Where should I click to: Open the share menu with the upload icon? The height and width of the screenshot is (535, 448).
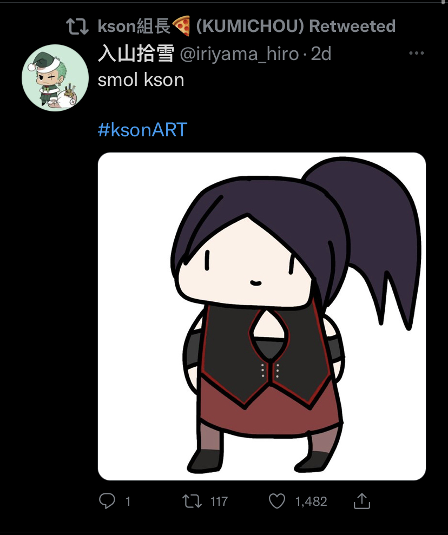tap(361, 501)
